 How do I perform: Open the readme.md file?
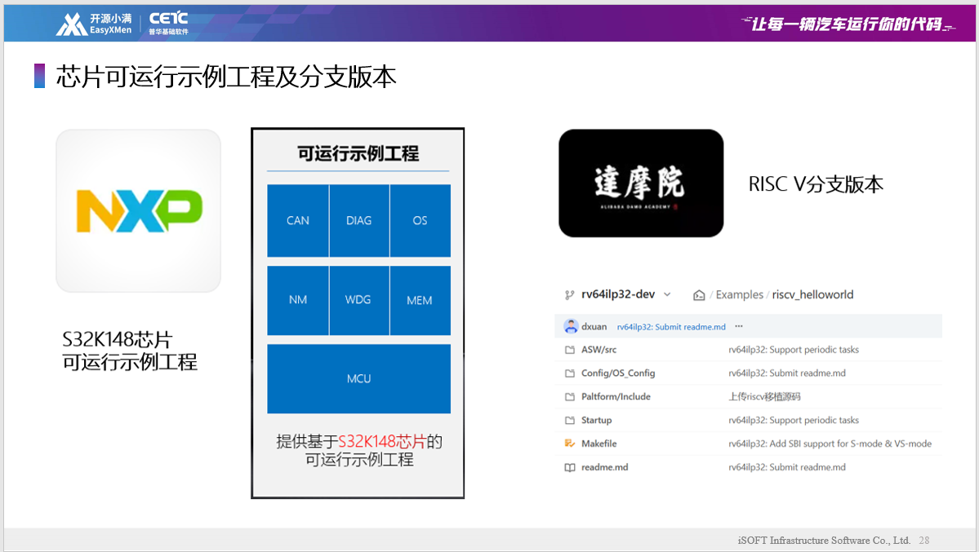pos(604,467)
